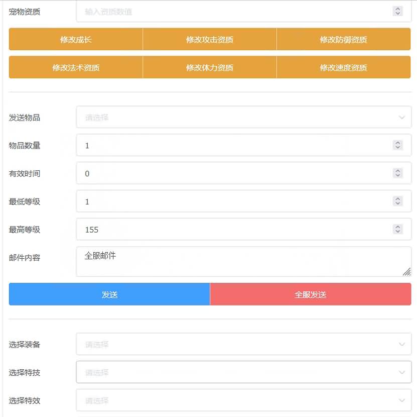Click the 修改成长 button
Screen dimensions: 417x417
pos(75,39)
